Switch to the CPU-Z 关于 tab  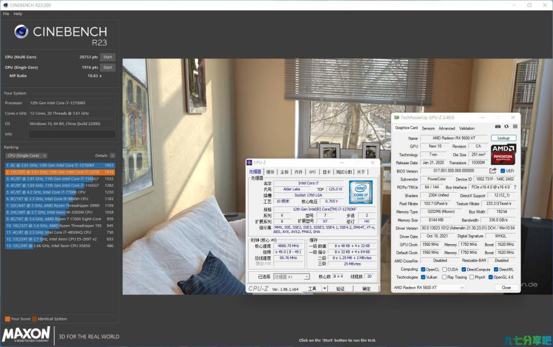click(x=361, y=172)
